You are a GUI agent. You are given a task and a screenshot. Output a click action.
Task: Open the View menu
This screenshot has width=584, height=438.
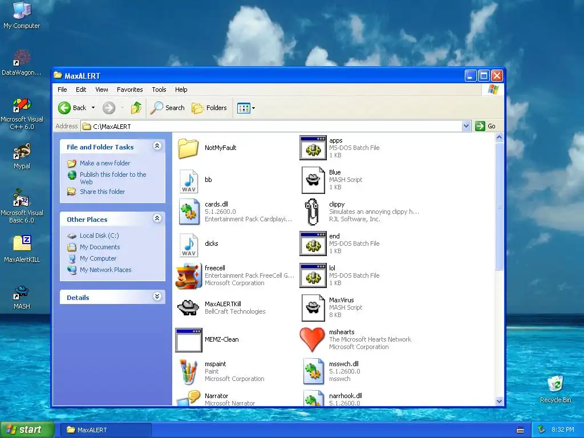[102, 90]
